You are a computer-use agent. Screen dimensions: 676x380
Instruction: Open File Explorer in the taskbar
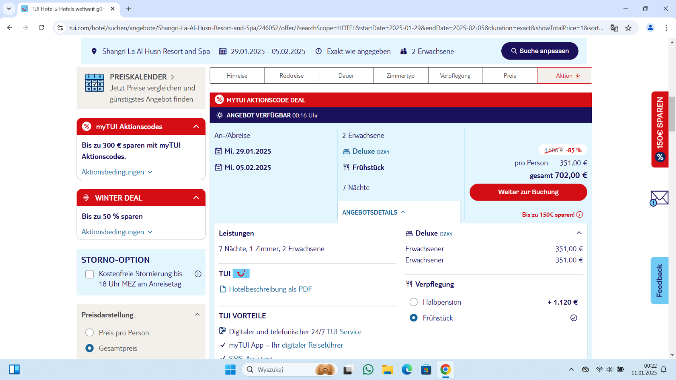pos(387,370)
